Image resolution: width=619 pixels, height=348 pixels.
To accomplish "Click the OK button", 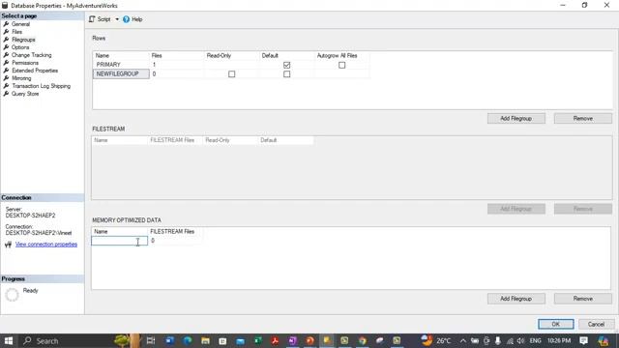I will pyautogui.click(x=556, y=324).
